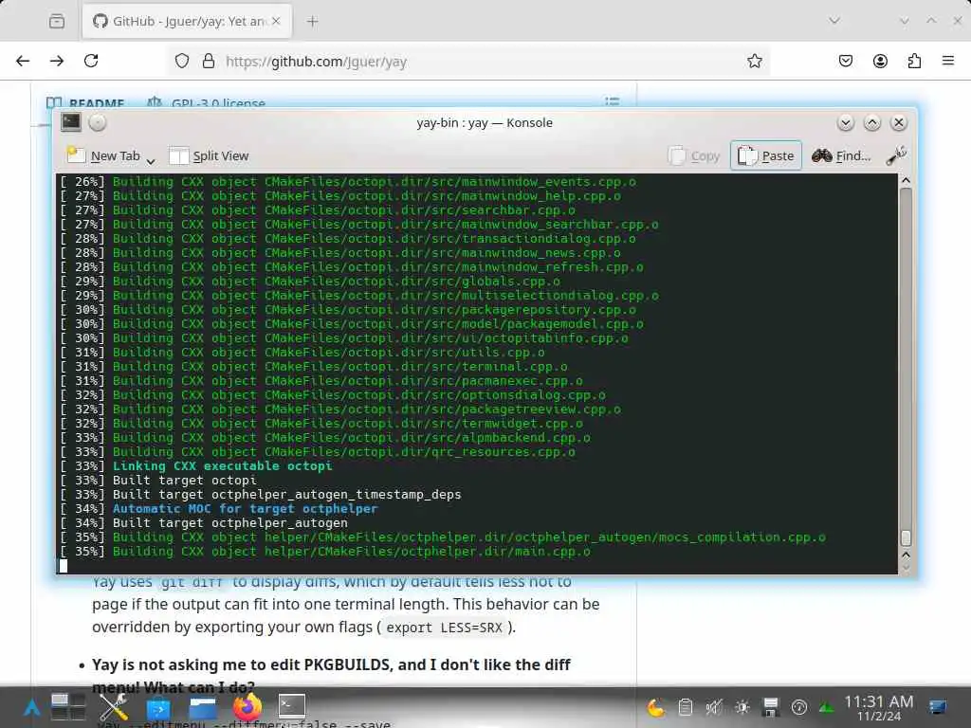971x728 pixels.
Task: Open a new Firefox tab
Action: [313, 22]
